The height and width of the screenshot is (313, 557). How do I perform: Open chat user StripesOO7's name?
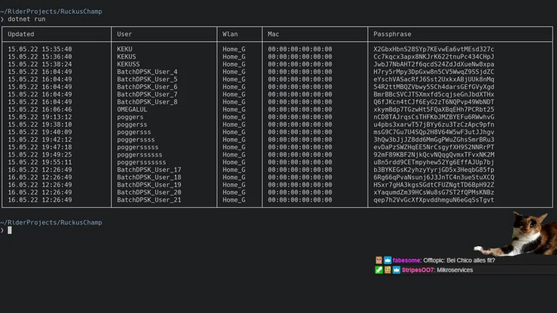click(418, 270)
